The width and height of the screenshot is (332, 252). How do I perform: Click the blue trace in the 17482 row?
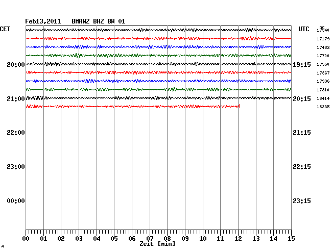click(x=158, y=47)
